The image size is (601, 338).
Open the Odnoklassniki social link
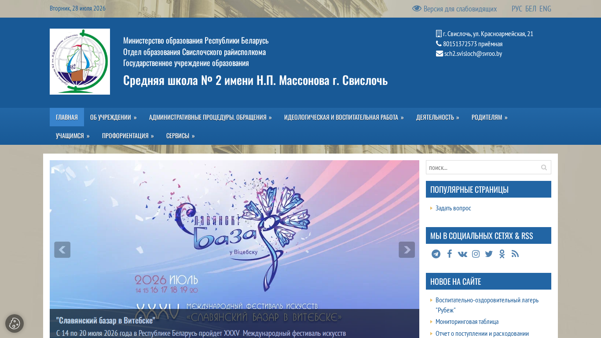click(502, 254)
